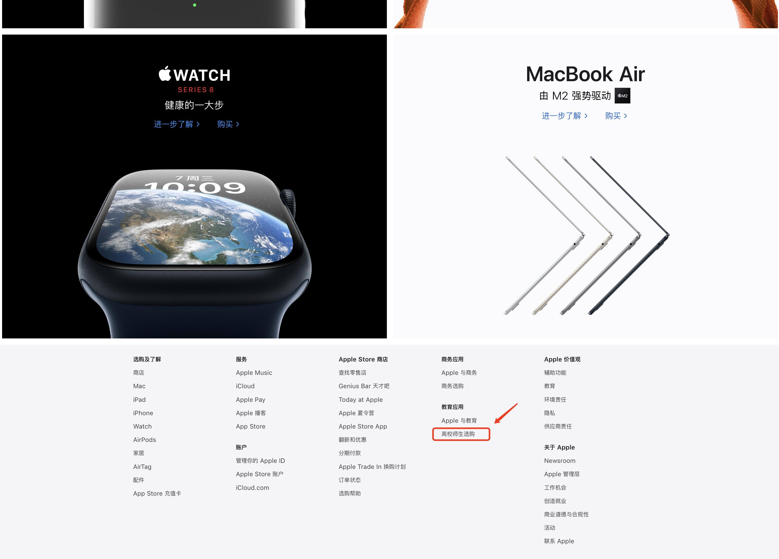Screen dimensions: 779x559
Task: Click the Apple 与教育 link
Action: pos(459,420)
